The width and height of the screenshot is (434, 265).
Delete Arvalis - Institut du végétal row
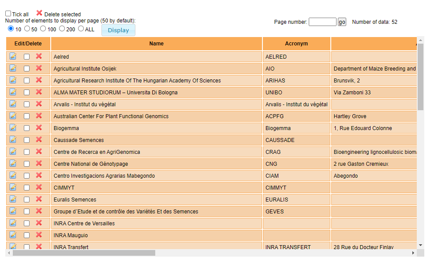pyautogui.click(x=39, y=104)
